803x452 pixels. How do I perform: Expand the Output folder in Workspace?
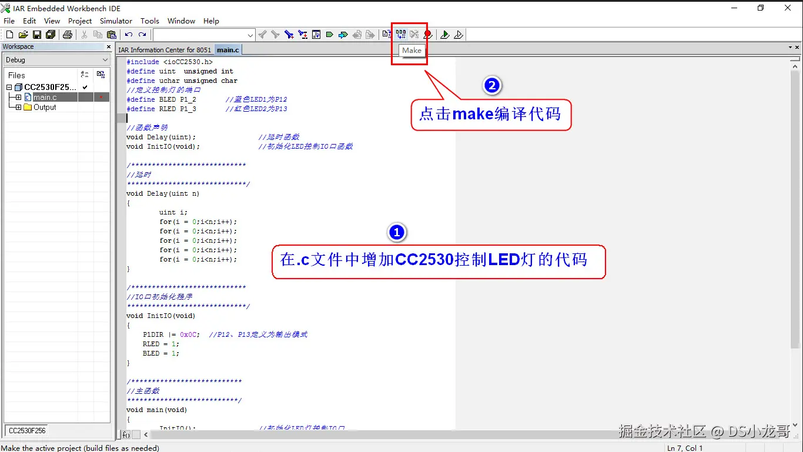point(18,107)
